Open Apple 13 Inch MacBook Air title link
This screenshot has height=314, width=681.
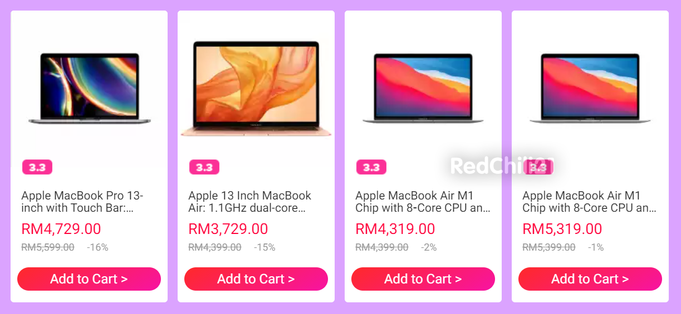point(250,202)
